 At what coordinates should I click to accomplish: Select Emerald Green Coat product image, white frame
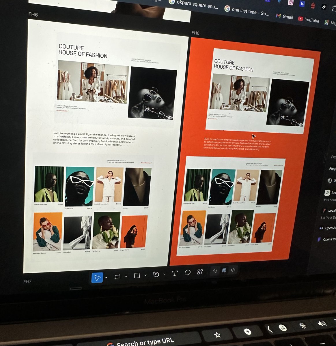pos(49,184)
